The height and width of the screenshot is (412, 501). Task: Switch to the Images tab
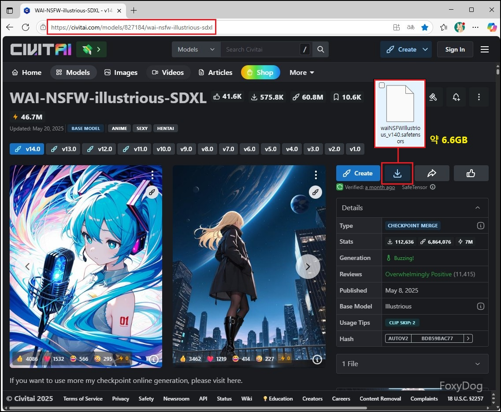[x=121, y=73]
